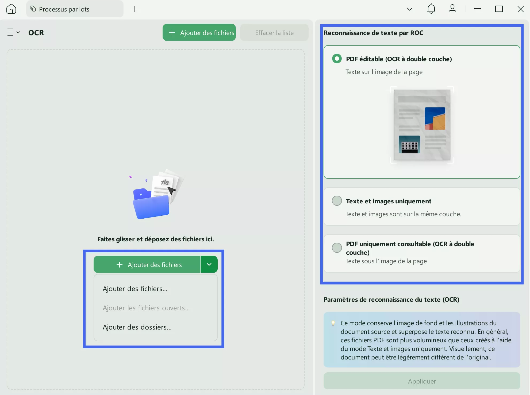This screenshot has height=395, width=530.
Task: Open the notifications bell
Action: click(x=431, y=9)
